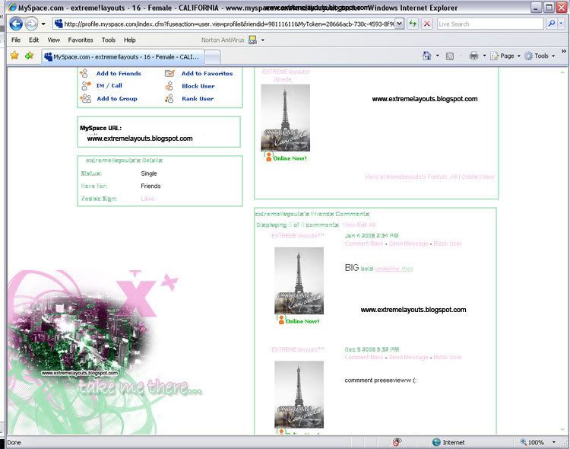Viewport: 570px width, 449px height.
Task: Click Send Message on the Jan 4 comment
Action: (x=408, y=244)
